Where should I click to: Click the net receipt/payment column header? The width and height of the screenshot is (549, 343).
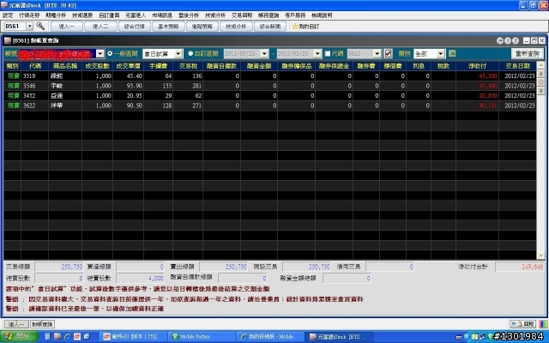(477, 66)
